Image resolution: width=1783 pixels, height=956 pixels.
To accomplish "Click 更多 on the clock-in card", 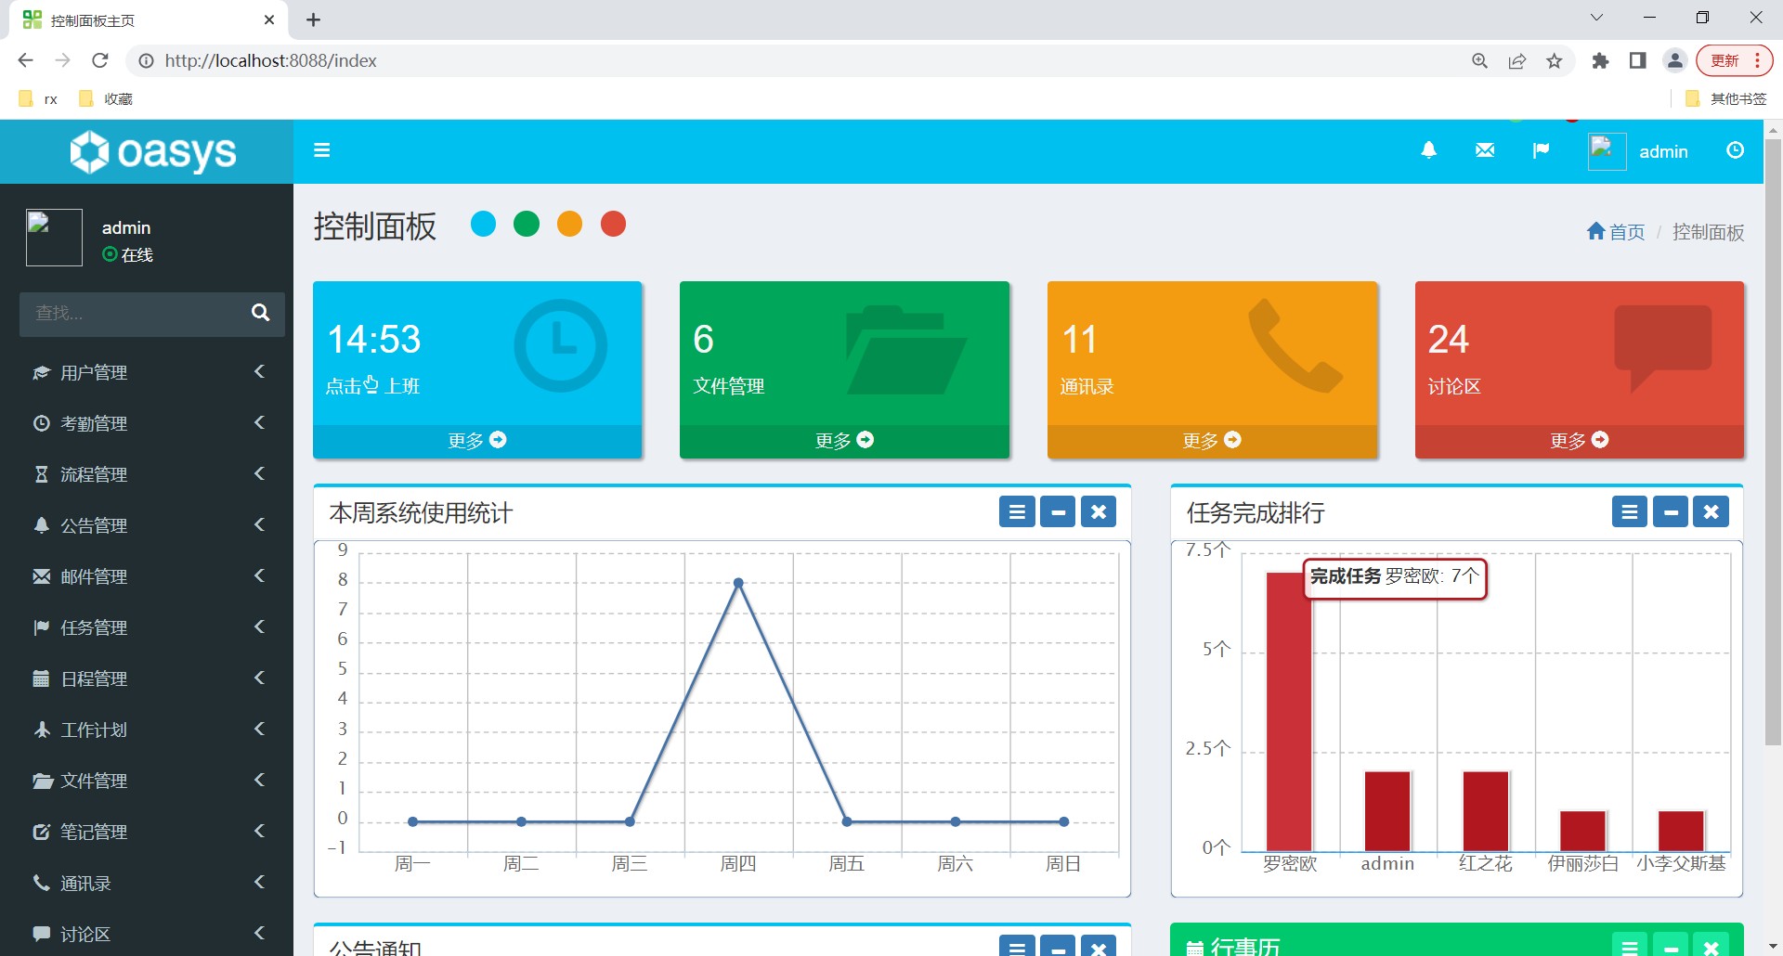I will coord(477,441).
